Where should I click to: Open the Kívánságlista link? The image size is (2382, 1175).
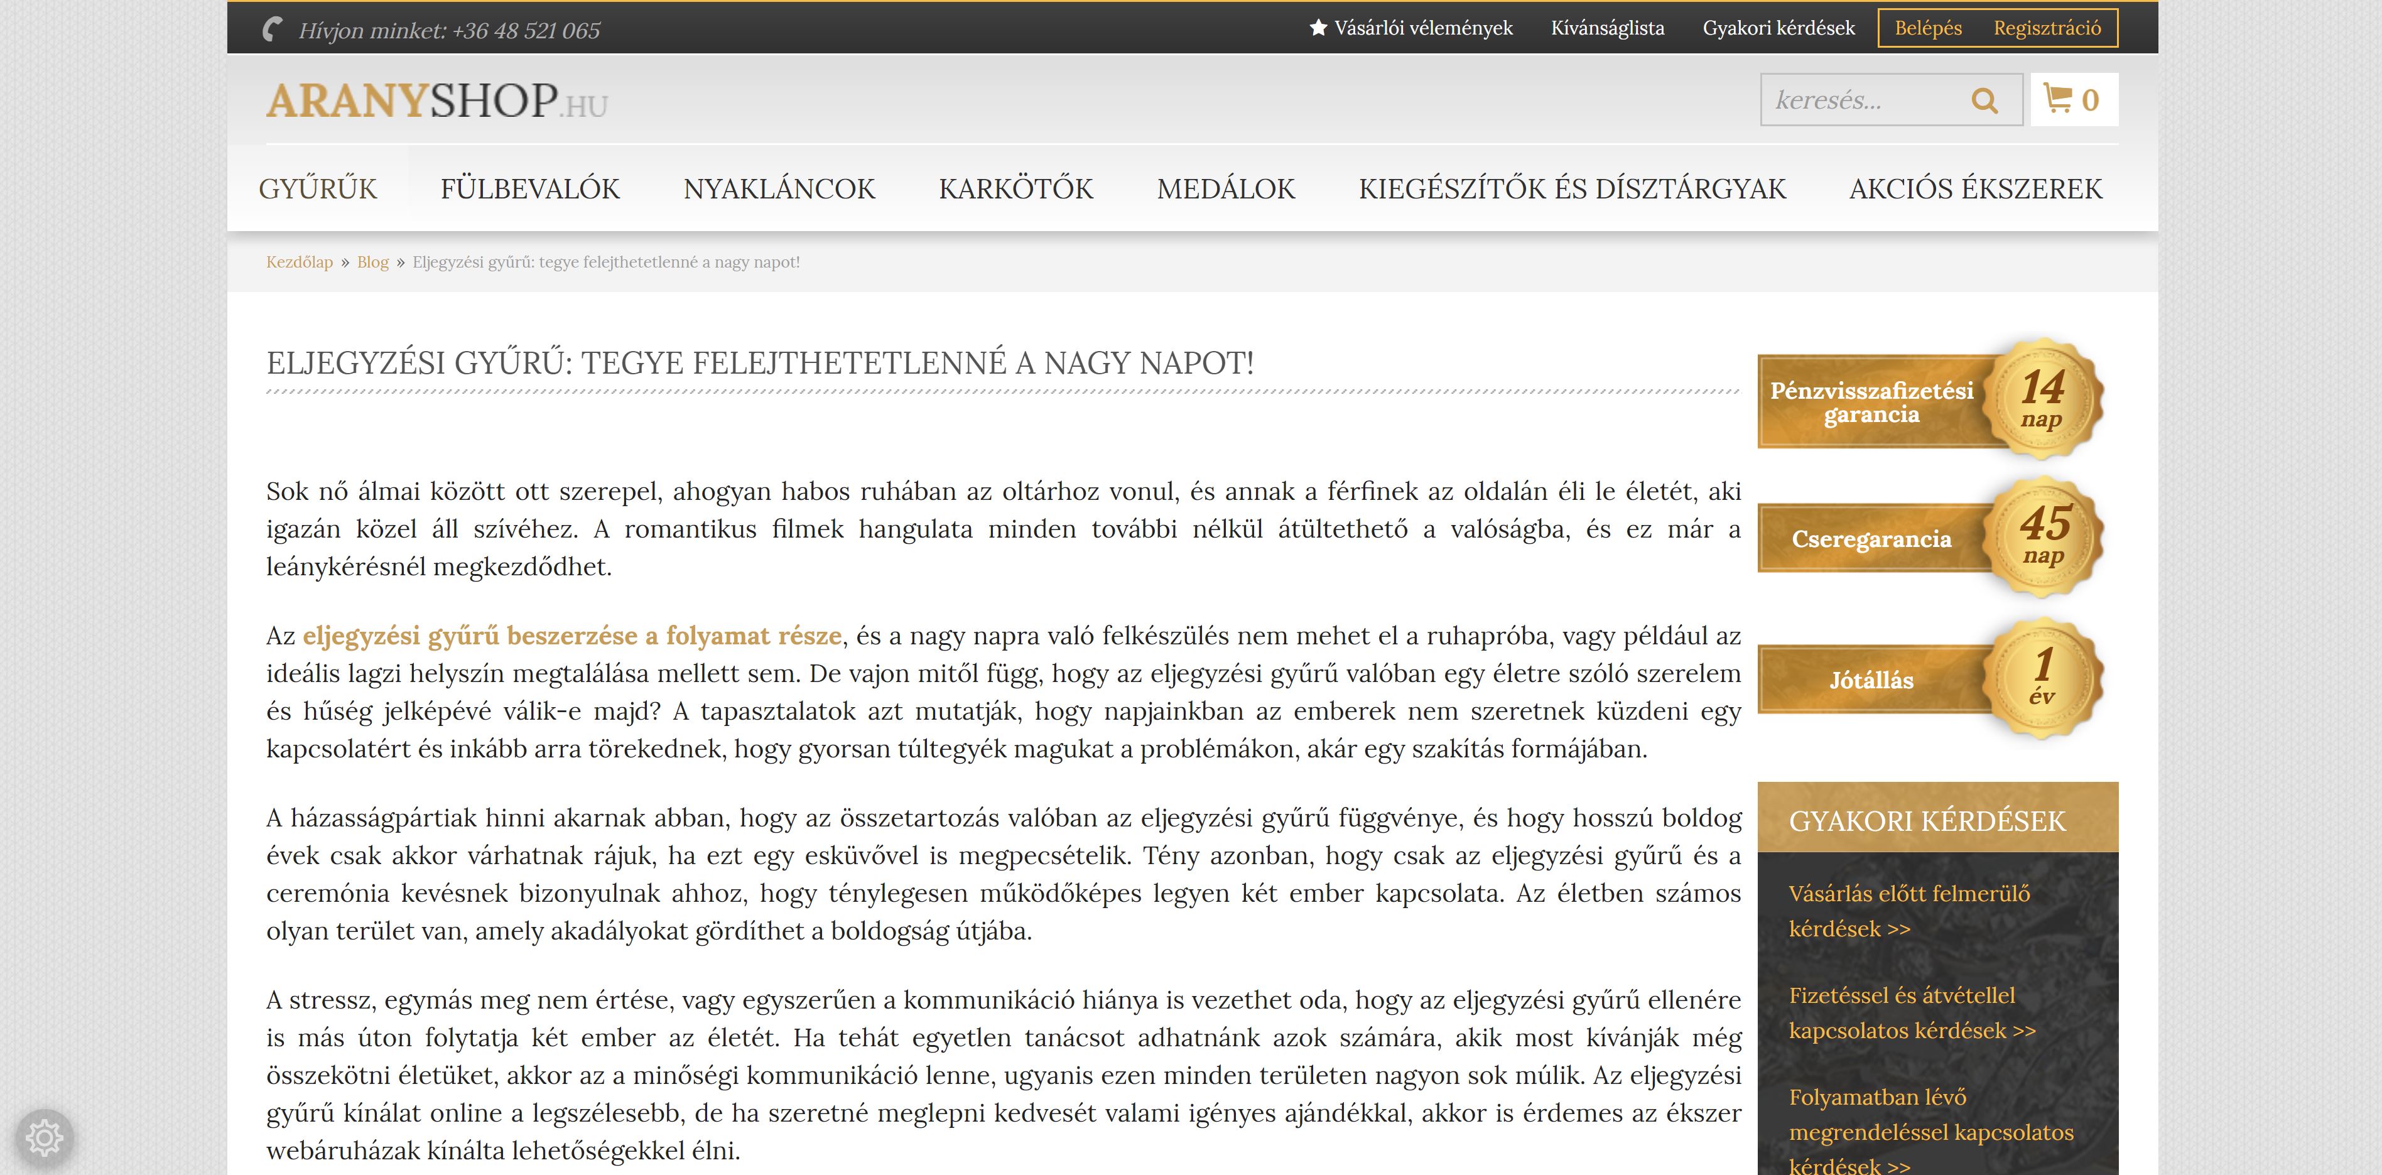click(x=1607, y=28)
